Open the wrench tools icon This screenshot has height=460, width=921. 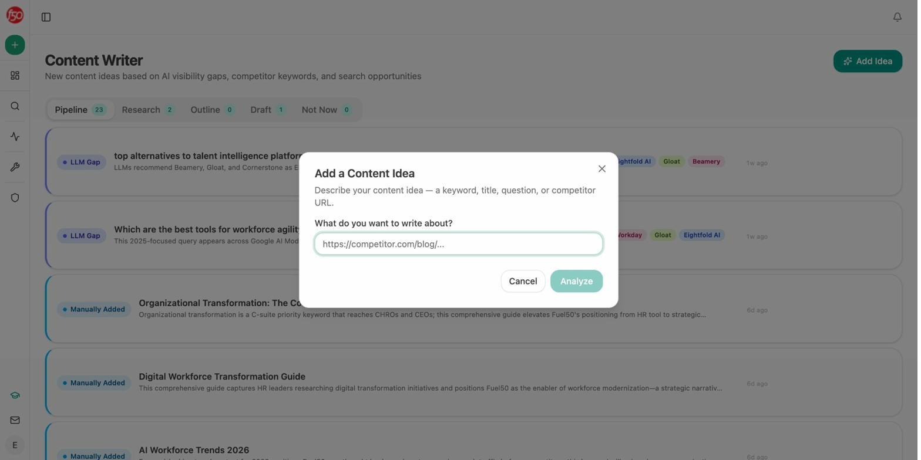14,167
